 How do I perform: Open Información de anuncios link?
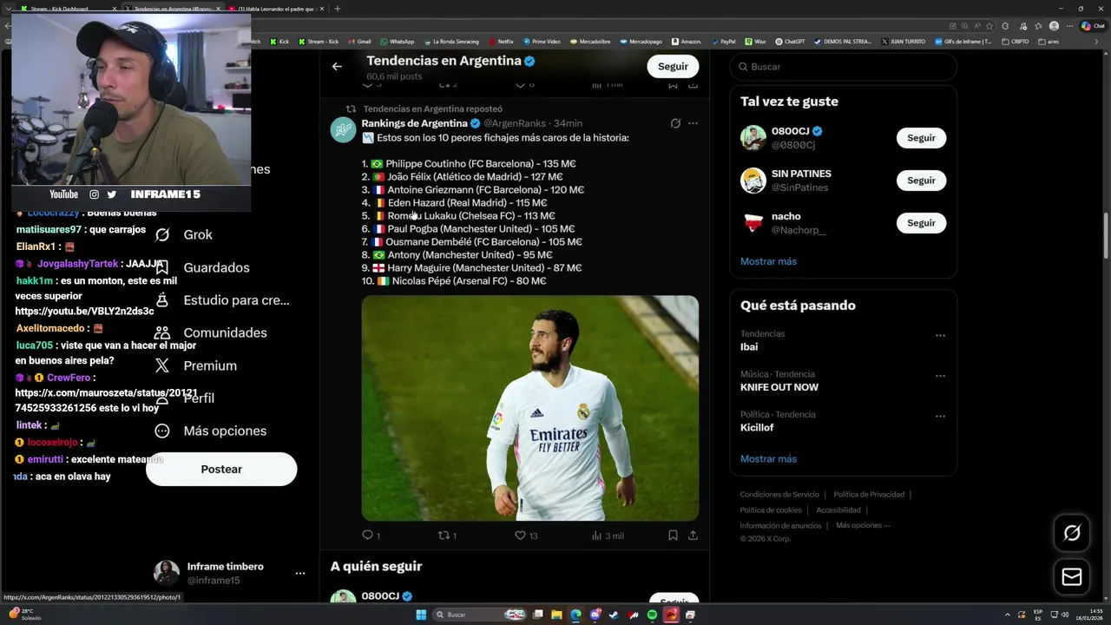(780, 526)
